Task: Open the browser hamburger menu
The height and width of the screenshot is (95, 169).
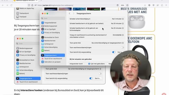Action: coord(166,5)
